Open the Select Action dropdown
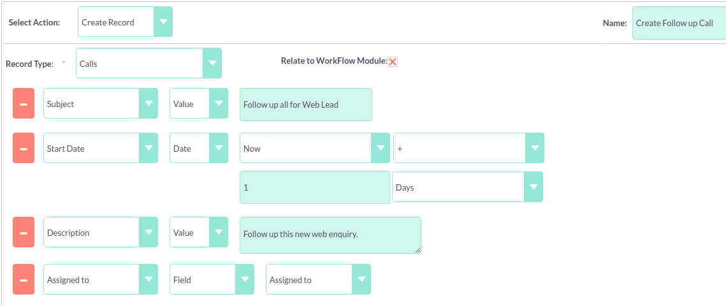726x306 pixels. click(125, 22)
